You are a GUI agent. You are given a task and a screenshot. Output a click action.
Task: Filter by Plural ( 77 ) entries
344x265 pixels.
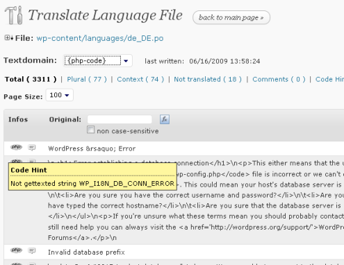pos(87,79)
